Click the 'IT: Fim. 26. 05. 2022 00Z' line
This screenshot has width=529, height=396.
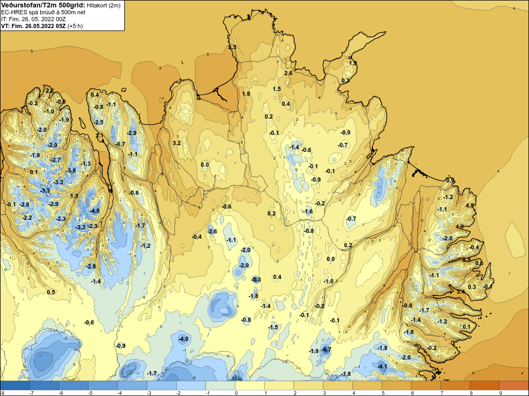click(33, 19)
